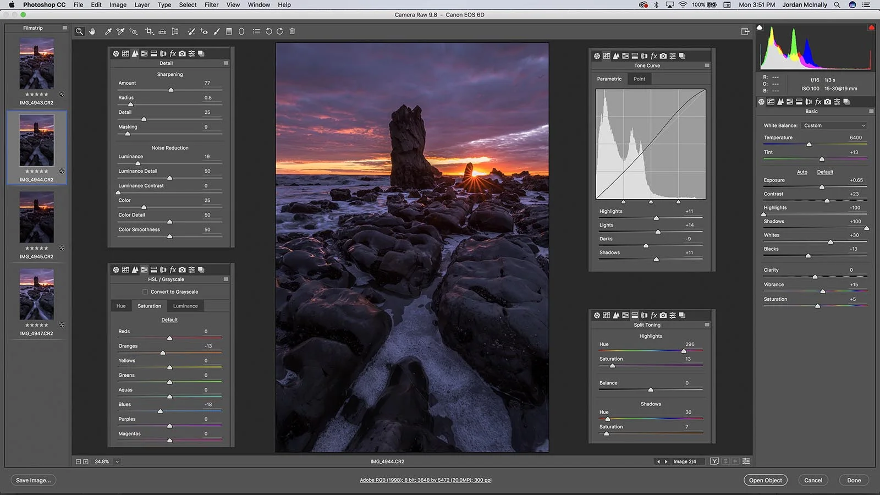Open Detail panel flyout menu
The width and height of the screenshot is (880, 495).
click(226, 63)
